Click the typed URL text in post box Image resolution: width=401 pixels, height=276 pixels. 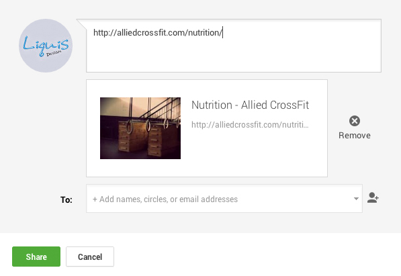(x=158, y=33)
